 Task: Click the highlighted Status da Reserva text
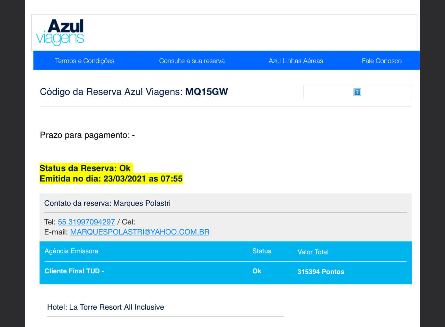pyautogui.click(x=85, y=168)
